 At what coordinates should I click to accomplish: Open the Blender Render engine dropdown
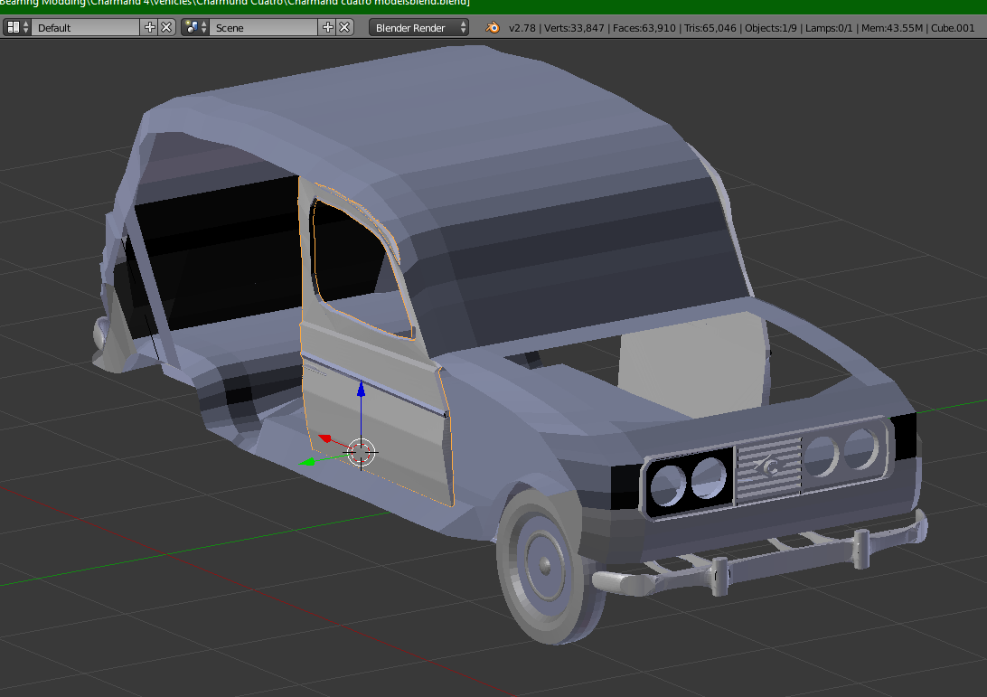tap(419, 27)
